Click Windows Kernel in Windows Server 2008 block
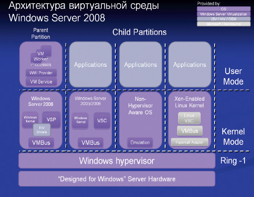254x197 pixels. pos(31,119)
